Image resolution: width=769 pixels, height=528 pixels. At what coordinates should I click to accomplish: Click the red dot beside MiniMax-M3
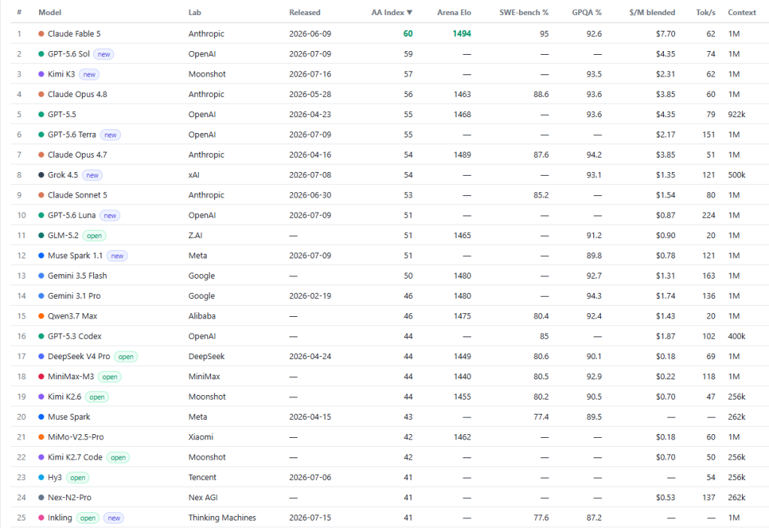coord(41,376)
